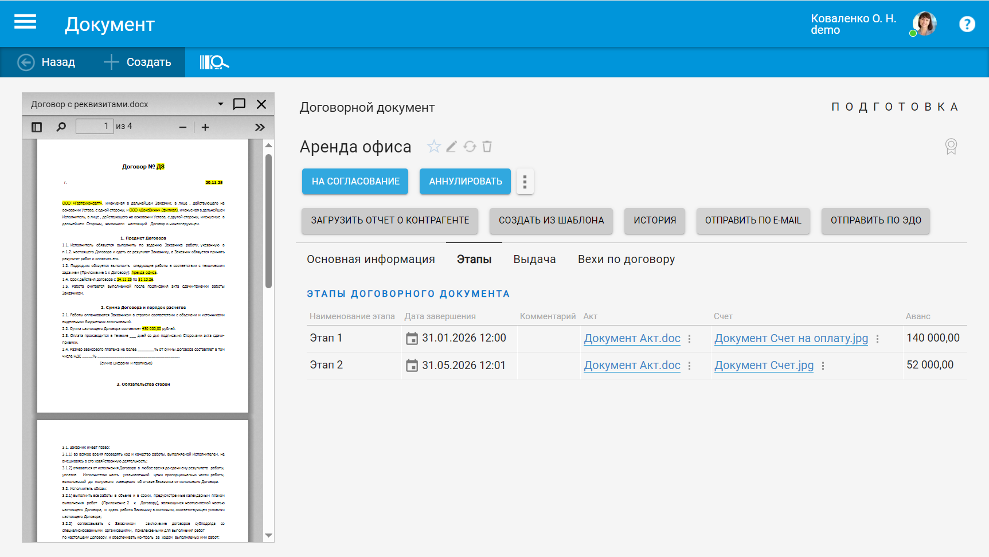
Task: Click the document viewer vertical scrollbar
Action: (268, 221)
